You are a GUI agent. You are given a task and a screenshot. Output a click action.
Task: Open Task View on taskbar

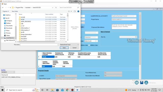[x=47, y=90]
